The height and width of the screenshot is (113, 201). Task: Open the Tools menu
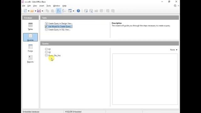49,6
